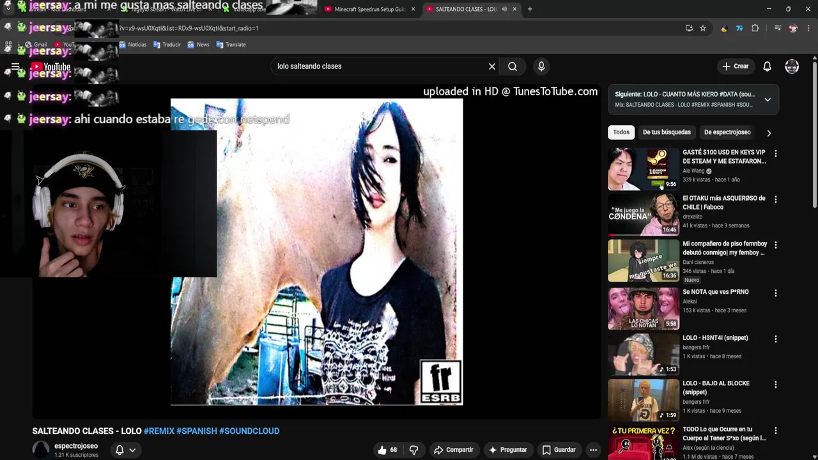Open the Mi compañero de piso thumbnail
818x460 pixels.
[x=644, y=261]
